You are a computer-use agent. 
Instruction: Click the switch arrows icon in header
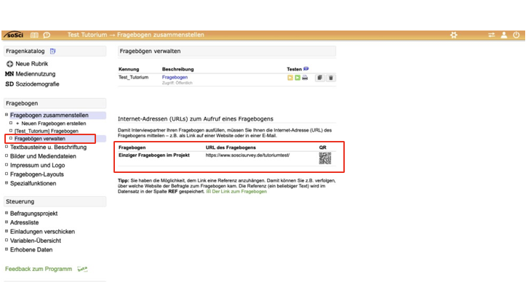click(x=492, y=35)
